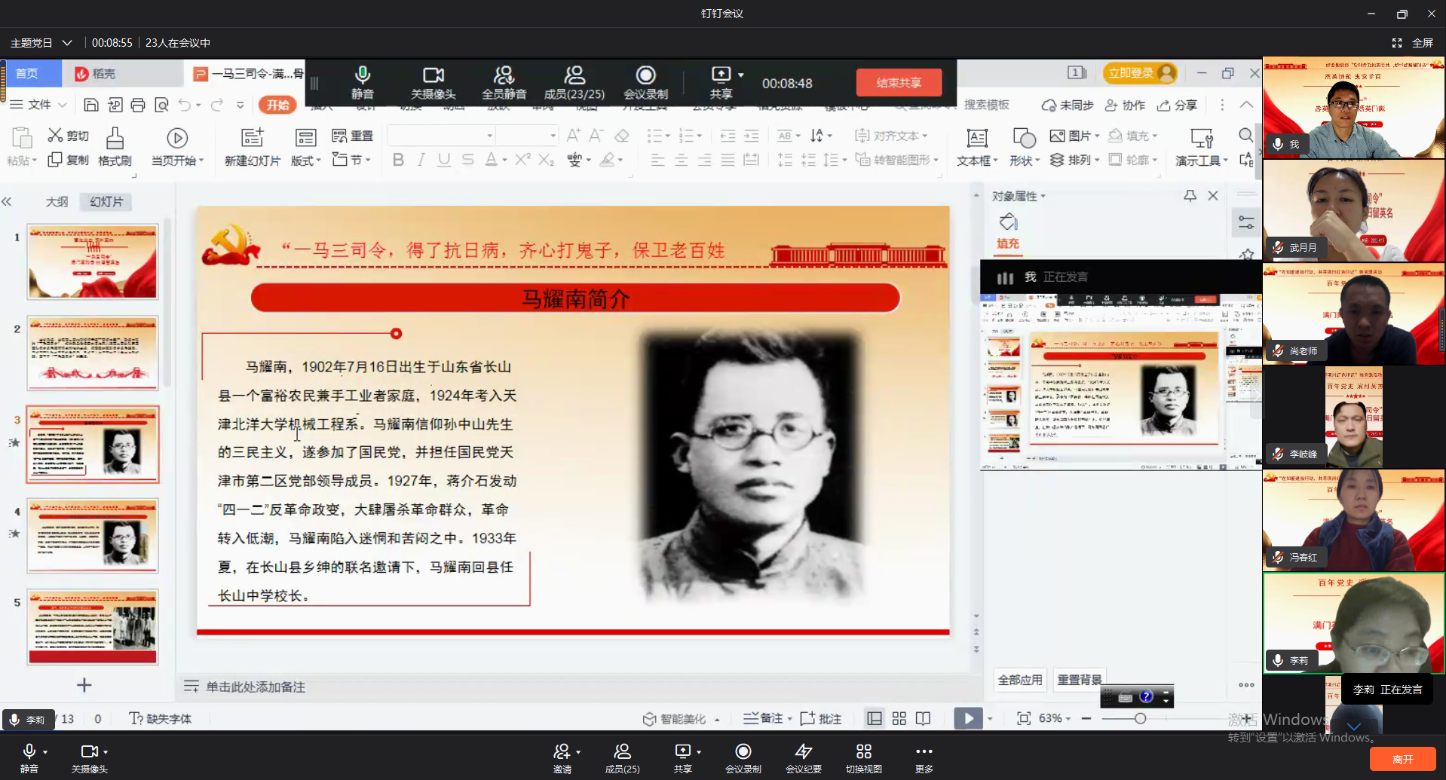
Task: Turn off camera via 关摄像头 in sharing toolbar
Action: pyautogui.click(x=433, y=82)
